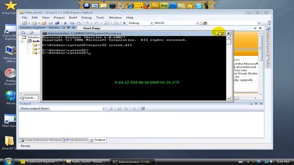Switch to hello_world Visual C++ taskbar button

pos(87,162)
